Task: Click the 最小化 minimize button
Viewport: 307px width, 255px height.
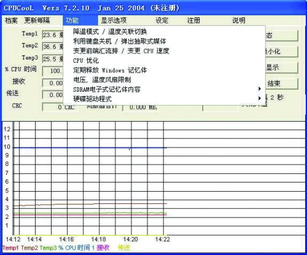Action: pos(282,52)
